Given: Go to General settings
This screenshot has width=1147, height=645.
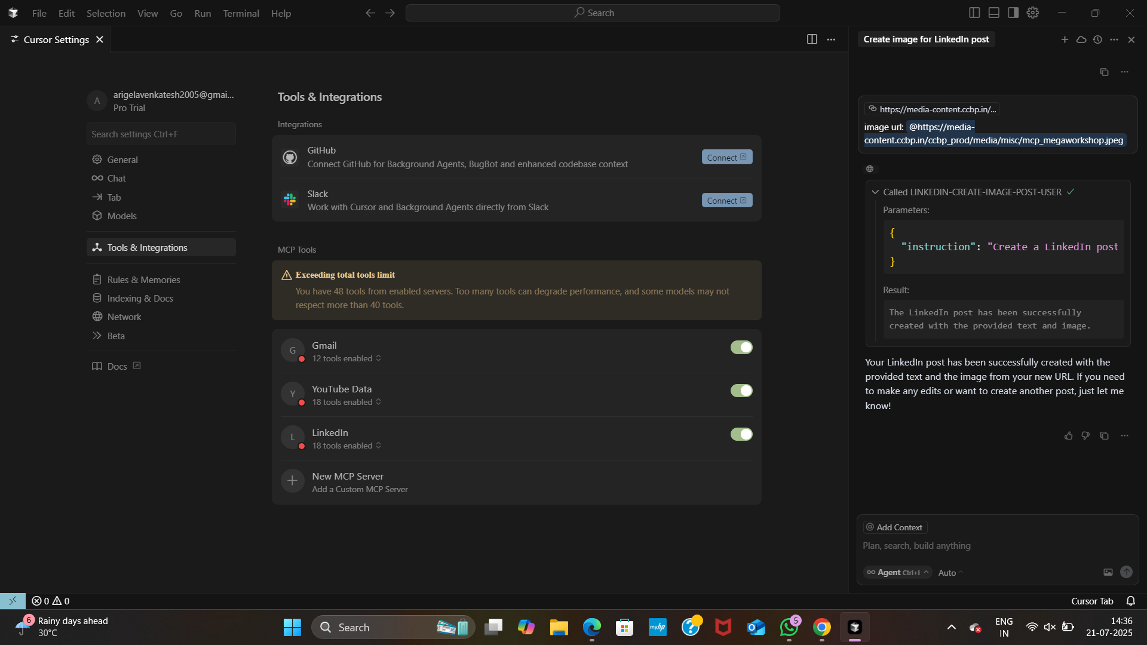Looking at the screenshot, I should click(161, 159).
